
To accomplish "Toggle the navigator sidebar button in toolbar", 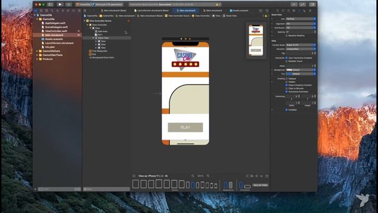I will click(x=50, y=4).
